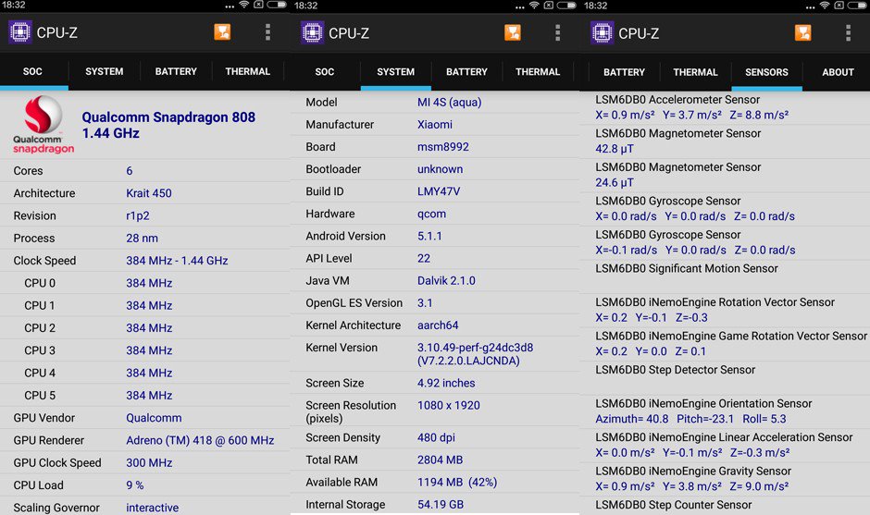Tap the GPU Renderer row
This screenshot has width=870, height=515.
pyautogui.click(x=145, y=440)
